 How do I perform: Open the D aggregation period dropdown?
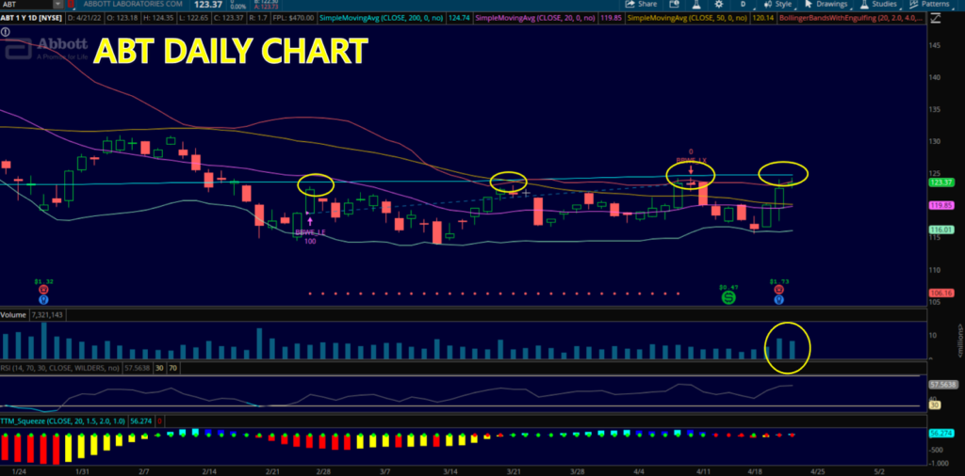(x=743, y=4)
